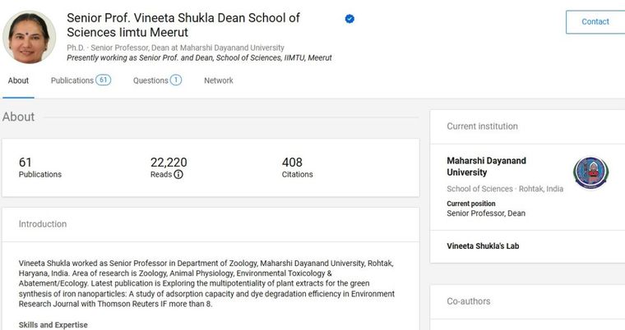Click the 408 Citations statistic
This screenshot has width=625, height=330.
point(296,167)
